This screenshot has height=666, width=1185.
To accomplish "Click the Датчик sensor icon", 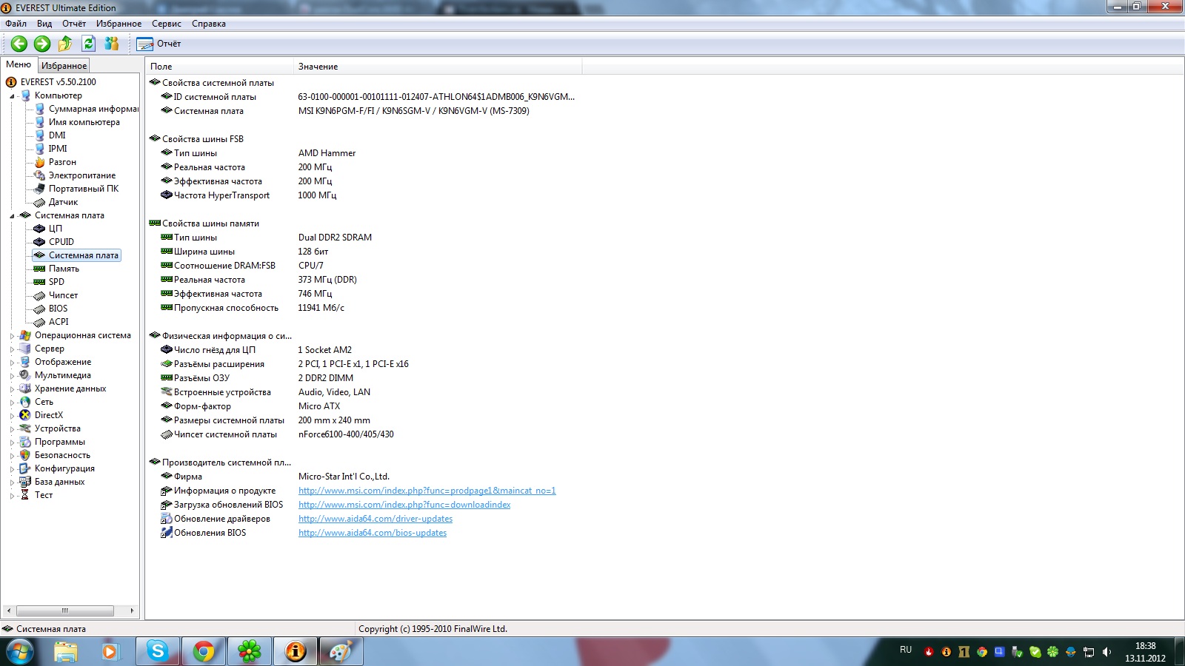I will (x=40, y=202).
